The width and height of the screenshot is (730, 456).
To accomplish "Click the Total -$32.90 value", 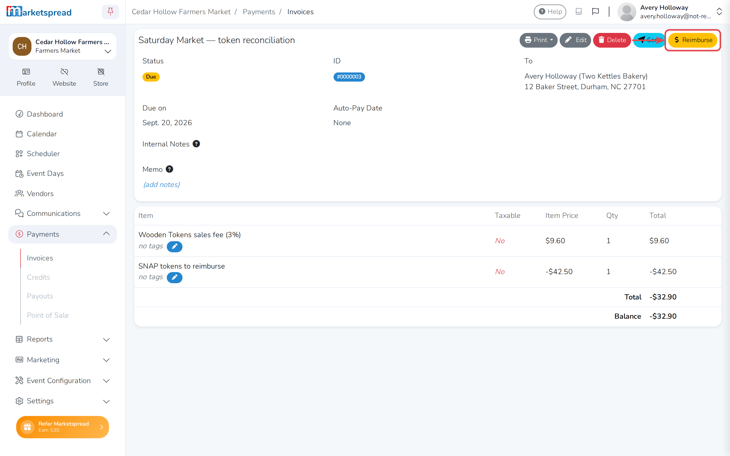I will pyautogui.click(x=663, y=297).
